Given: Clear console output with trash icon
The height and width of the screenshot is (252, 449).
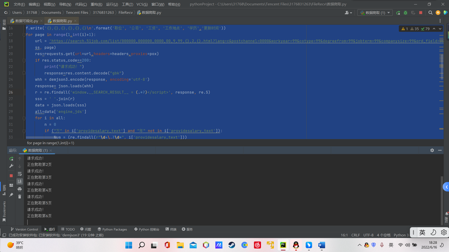Looking at the screenshot, I should click(20, 197).
